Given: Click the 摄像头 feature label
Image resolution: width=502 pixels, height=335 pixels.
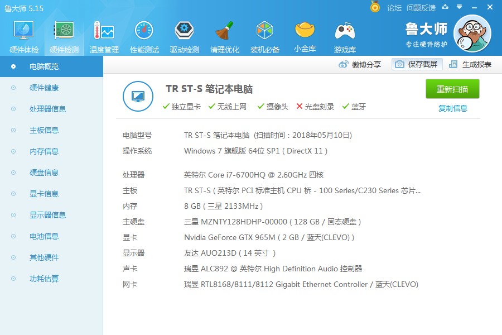Looking at the screenshot, I should pos(277,107).
